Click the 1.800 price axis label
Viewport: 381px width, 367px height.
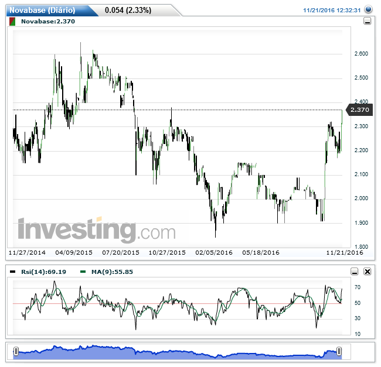tap(361, 246)
